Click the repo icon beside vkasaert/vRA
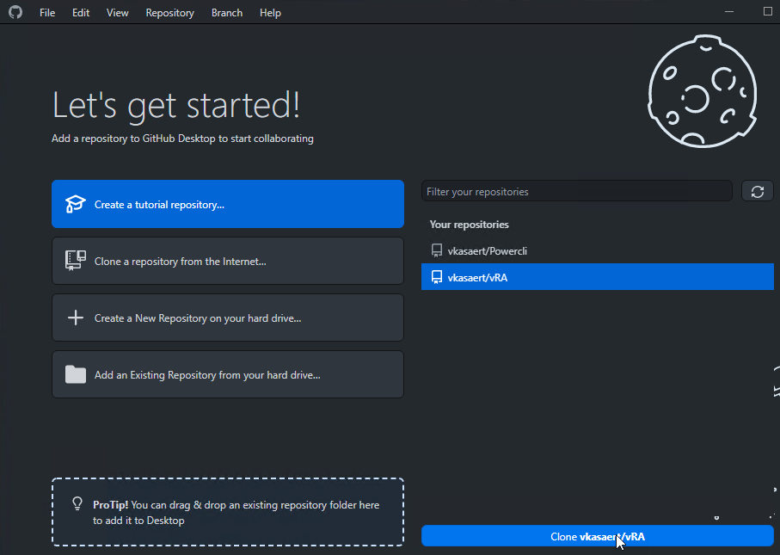780x555 pixels. coord(437,277)
